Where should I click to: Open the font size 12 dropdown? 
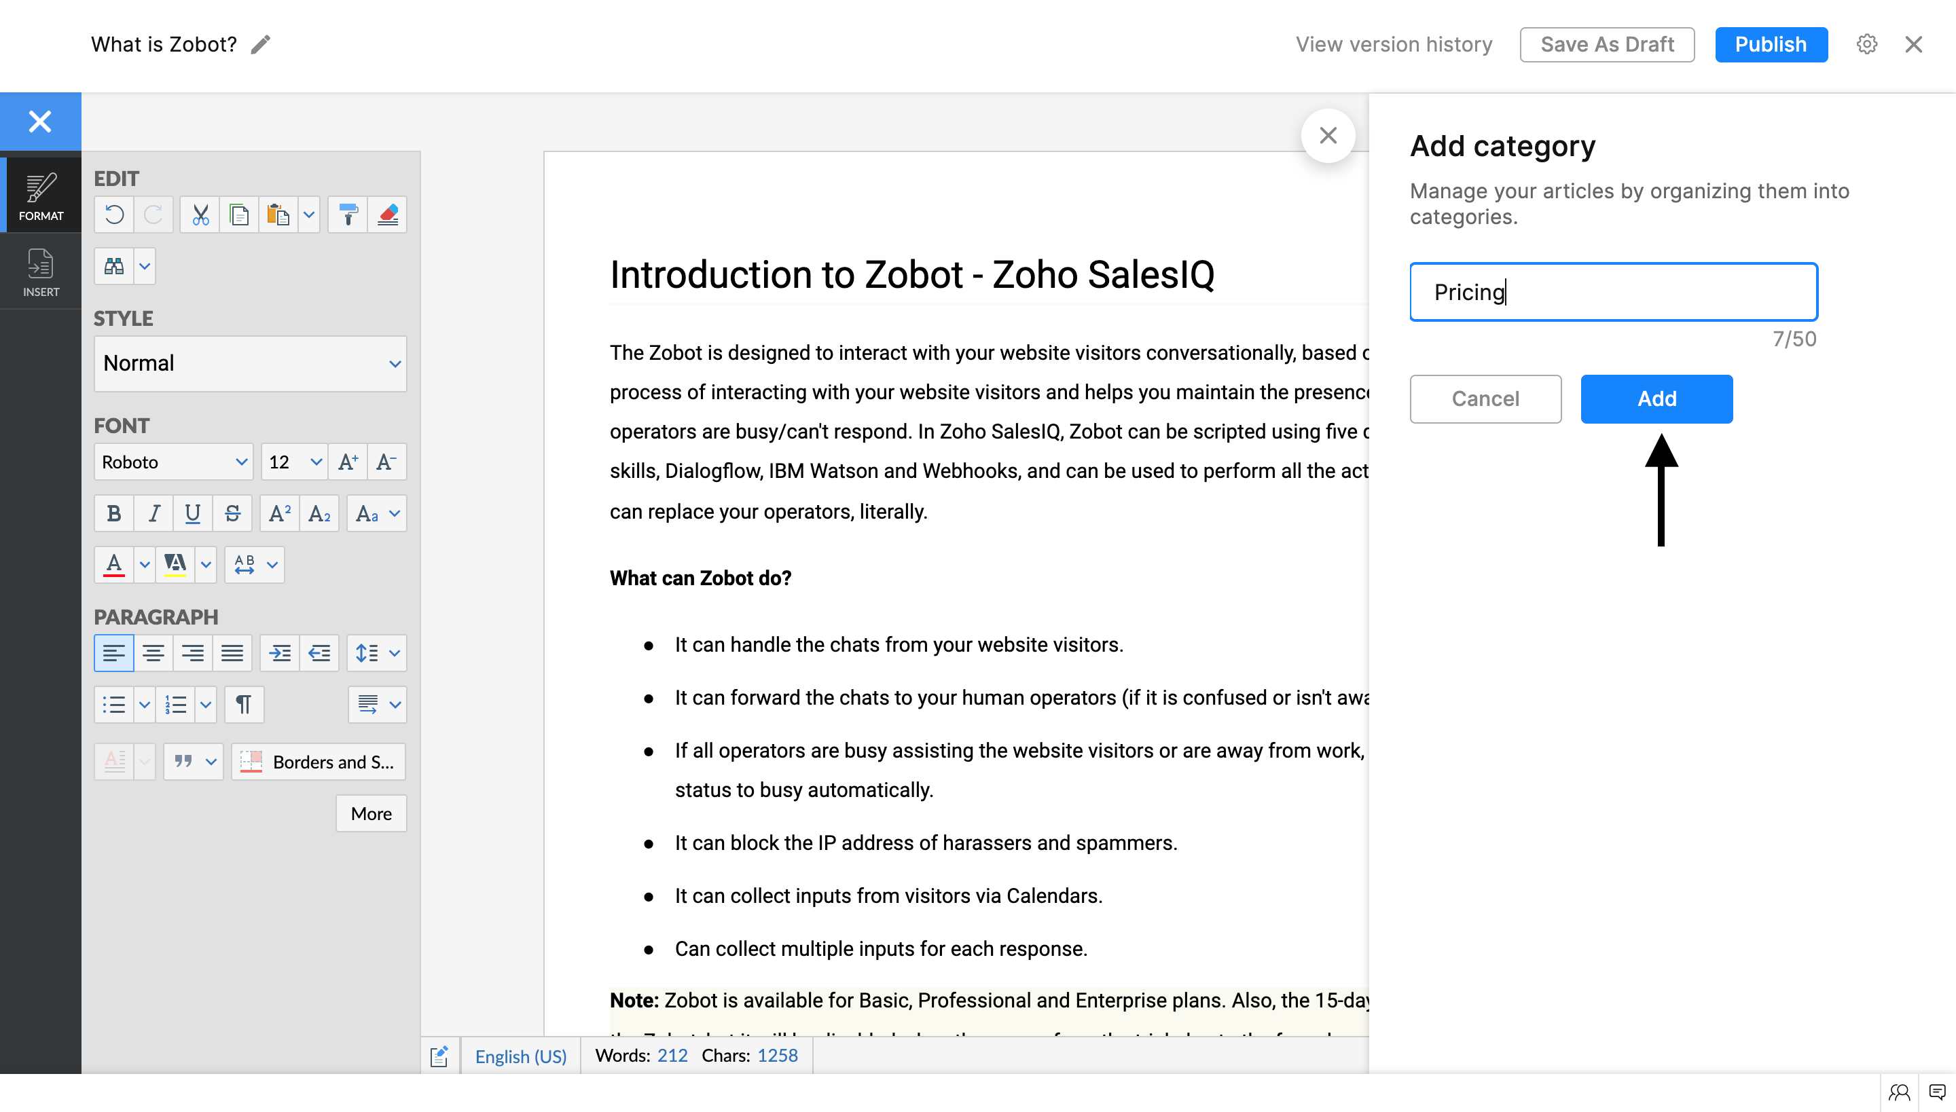pyautogui.click(x=294, y=462)
